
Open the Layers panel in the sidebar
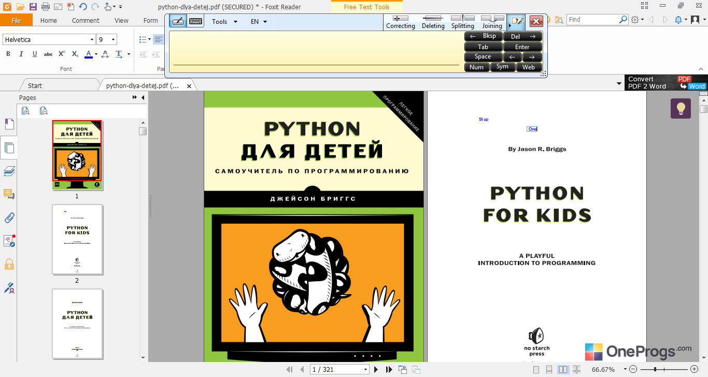coord(9,171)
